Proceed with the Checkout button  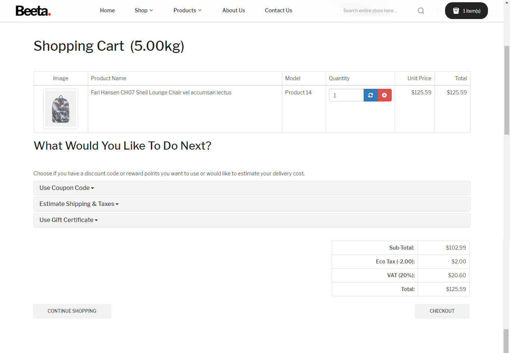click(442, 311)
